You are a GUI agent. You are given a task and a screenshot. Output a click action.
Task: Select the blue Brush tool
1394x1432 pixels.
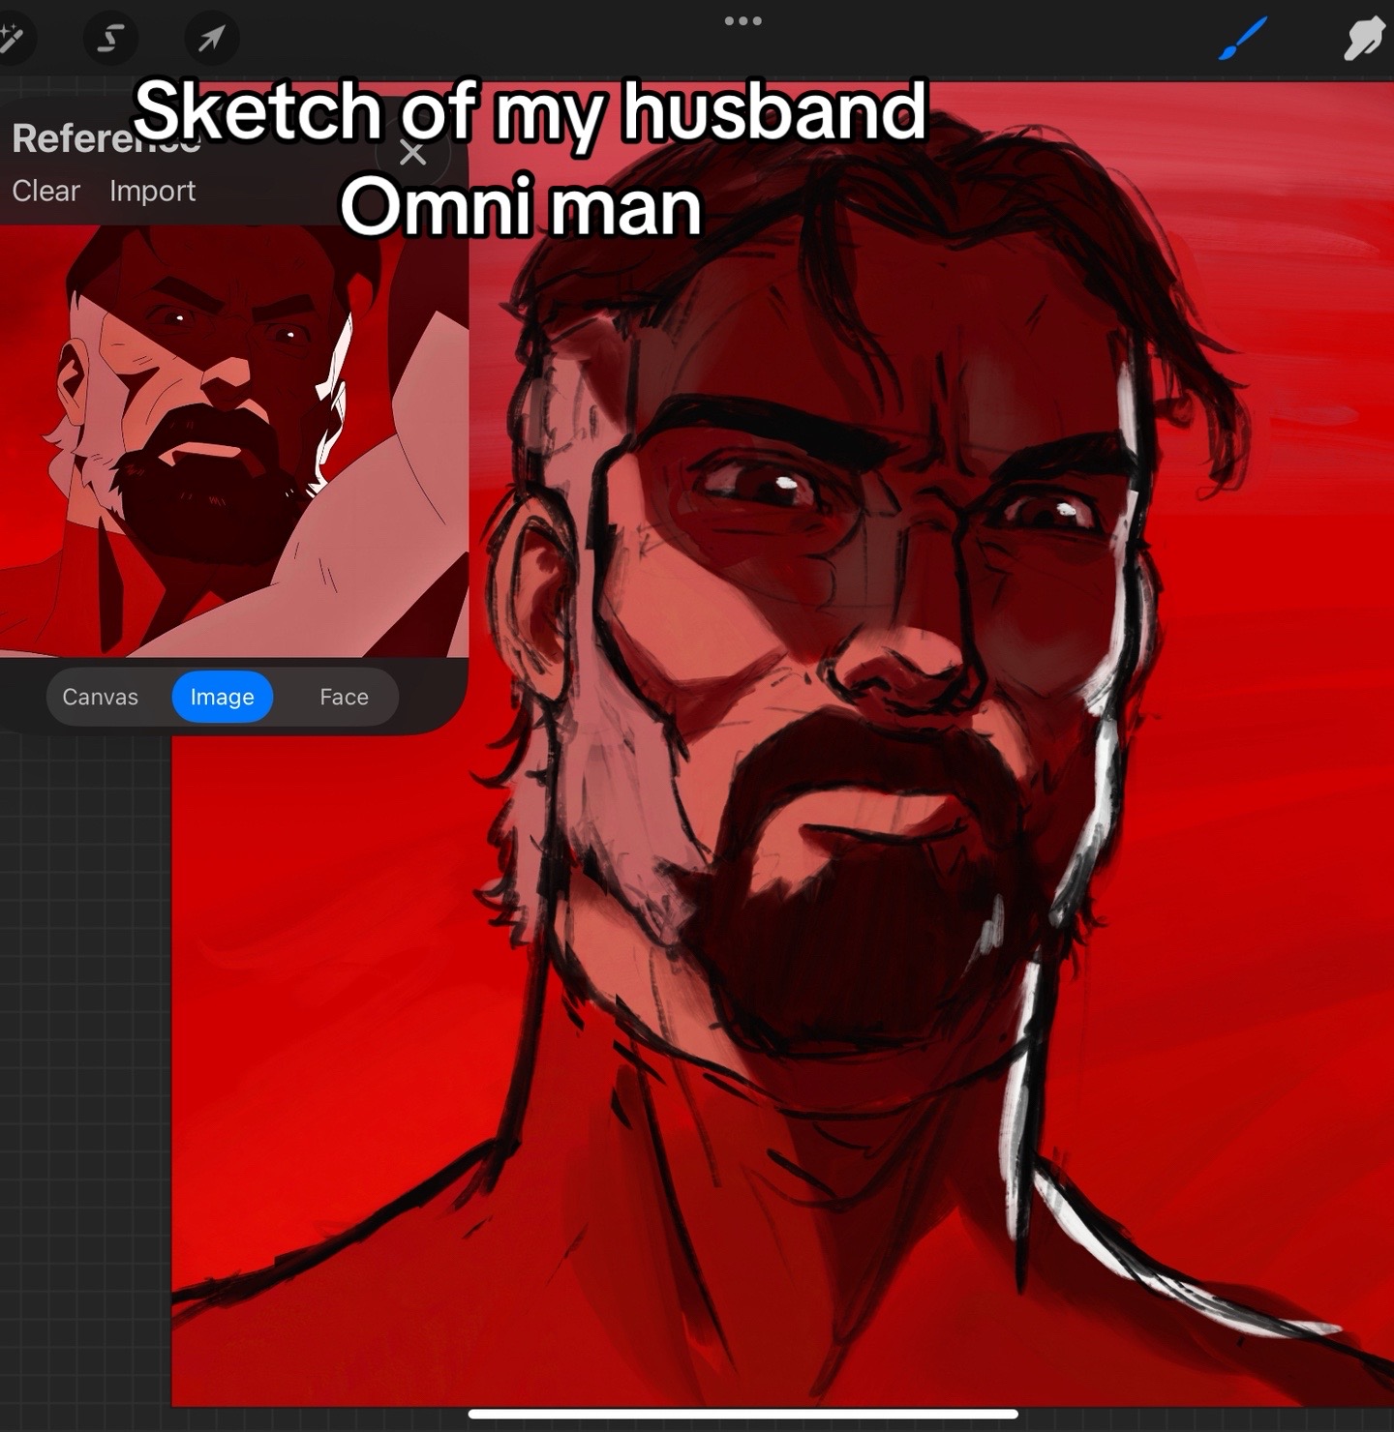[1242, 40]
